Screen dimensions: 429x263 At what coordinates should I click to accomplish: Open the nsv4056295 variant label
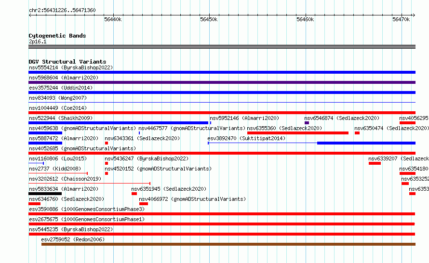[414, 118]
